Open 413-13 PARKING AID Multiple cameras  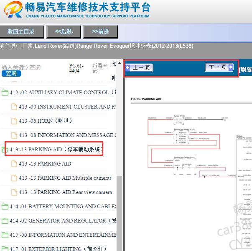[65, 178]
